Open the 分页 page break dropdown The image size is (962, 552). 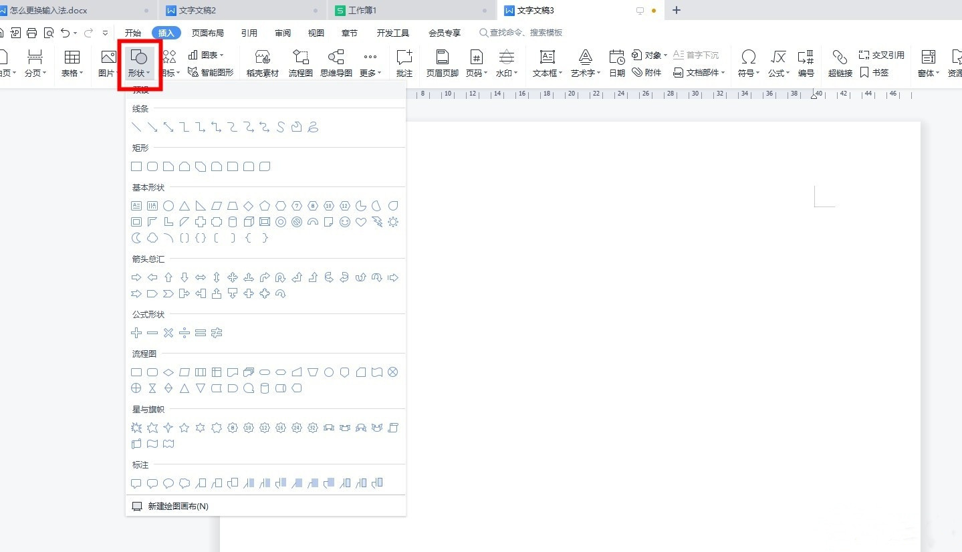35,63
